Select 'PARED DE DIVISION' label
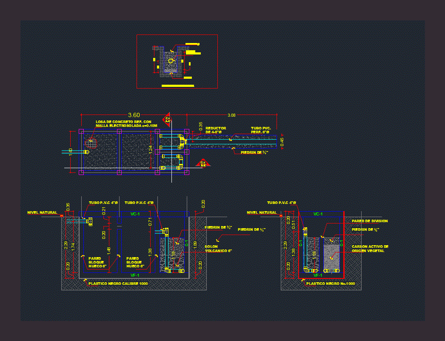 pos(370,221)
